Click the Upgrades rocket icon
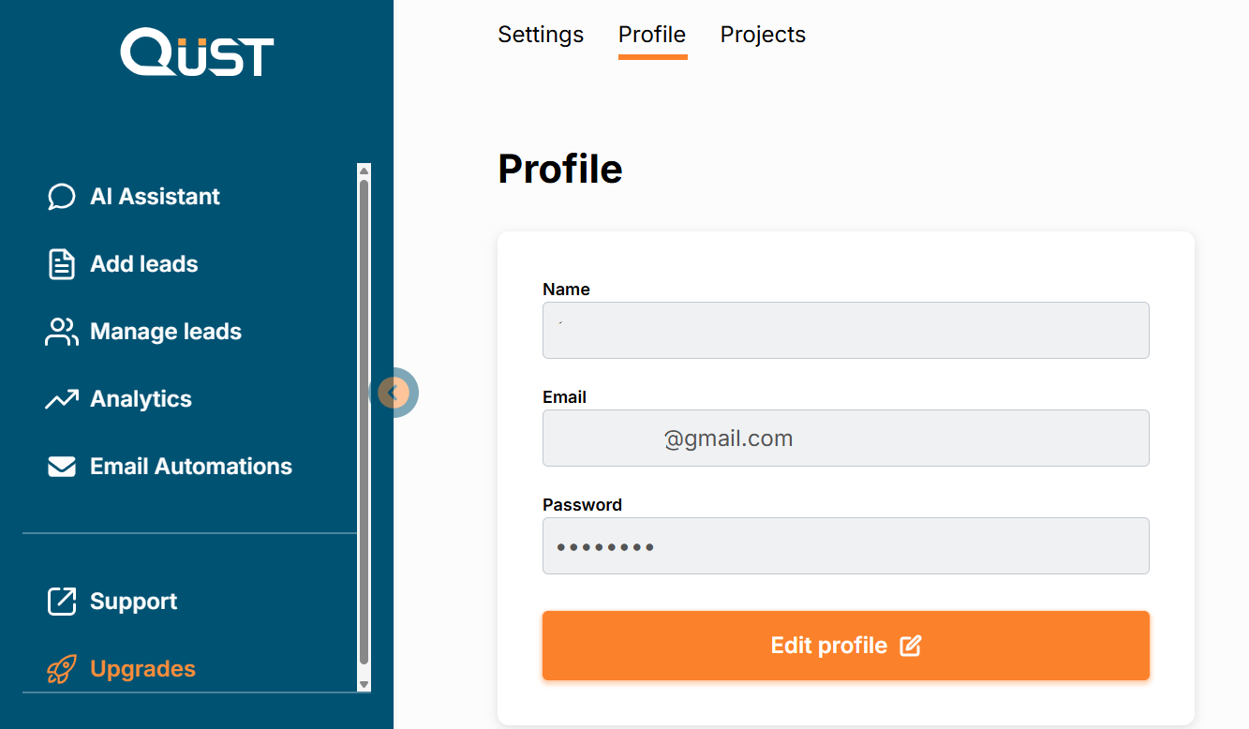This screenshot has height=729, width=1249. pos(62,669)
